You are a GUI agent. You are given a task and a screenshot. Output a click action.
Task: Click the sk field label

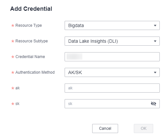[x=17, y=104]
